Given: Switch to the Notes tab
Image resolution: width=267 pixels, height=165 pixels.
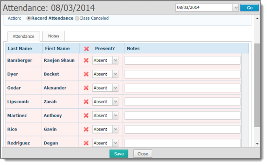Looking at the screenshot, I should [x=53, y=36].
